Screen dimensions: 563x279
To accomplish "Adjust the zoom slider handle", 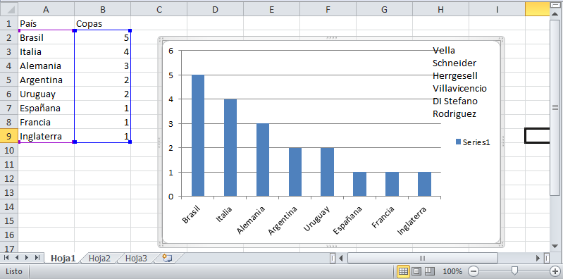I will click(x=514, y=271).
